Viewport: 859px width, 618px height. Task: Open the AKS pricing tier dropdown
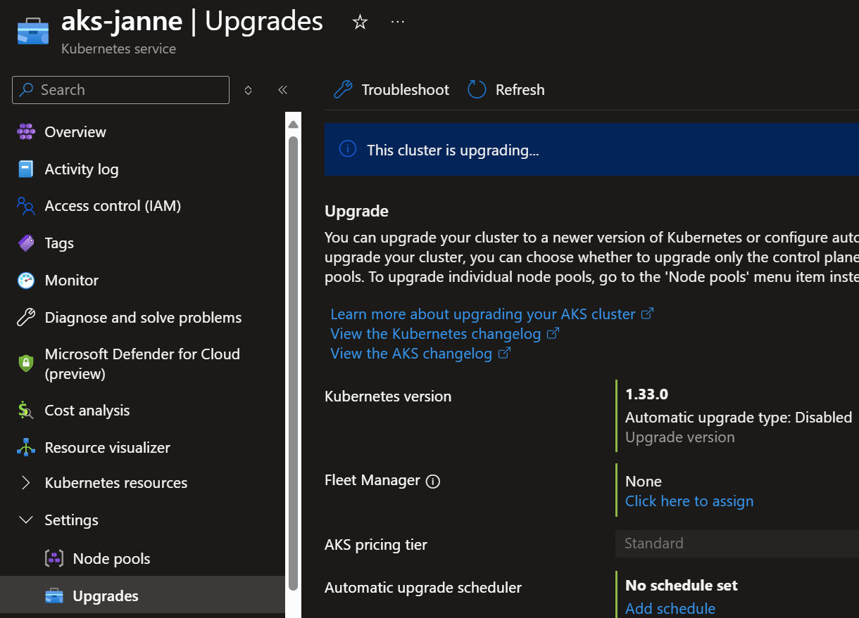pyautogui.click(x=737, y=543)
